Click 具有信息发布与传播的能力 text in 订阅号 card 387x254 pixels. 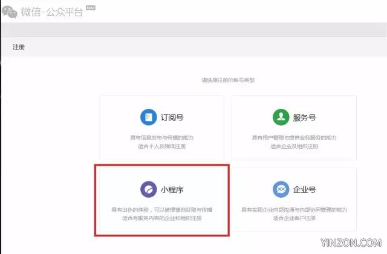point(162,137)
